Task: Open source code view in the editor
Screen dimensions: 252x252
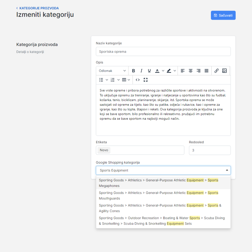Action: click(x=138, y=80)
